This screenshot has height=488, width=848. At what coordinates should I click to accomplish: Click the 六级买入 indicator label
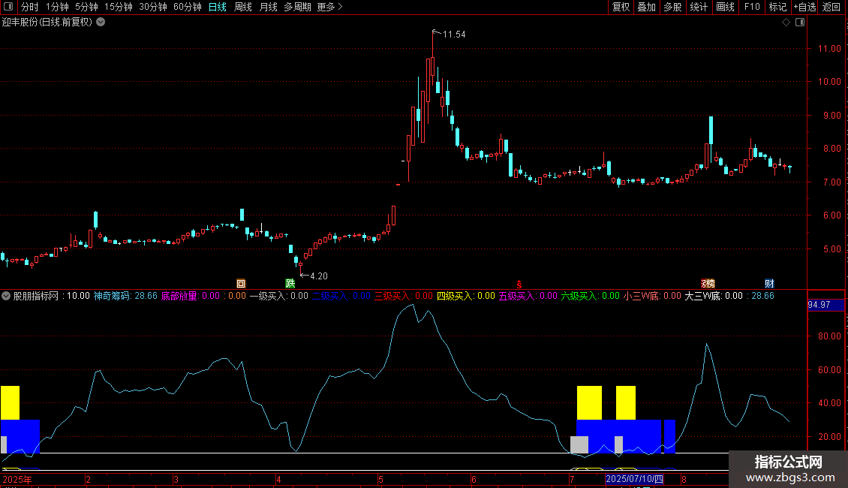(579, 296)
